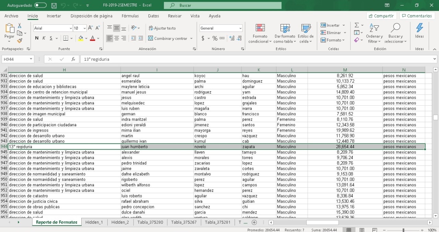The image size is (439, 232).
Task: Click the Save icon in title bar
Action: (54, 5)
